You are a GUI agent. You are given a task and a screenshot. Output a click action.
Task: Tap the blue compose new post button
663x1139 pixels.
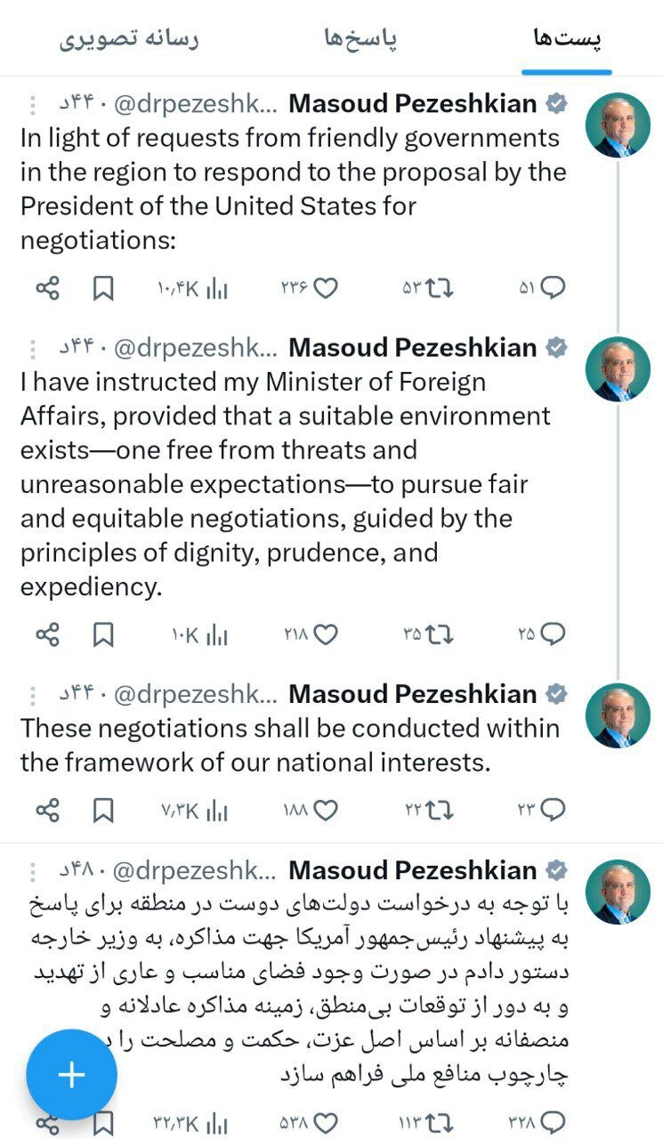(x=71, y=1075)
